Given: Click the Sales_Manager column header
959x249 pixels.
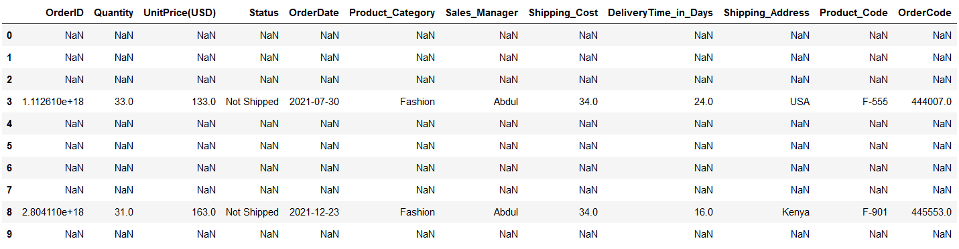Looking at the screenshot, I should (482, 13).
